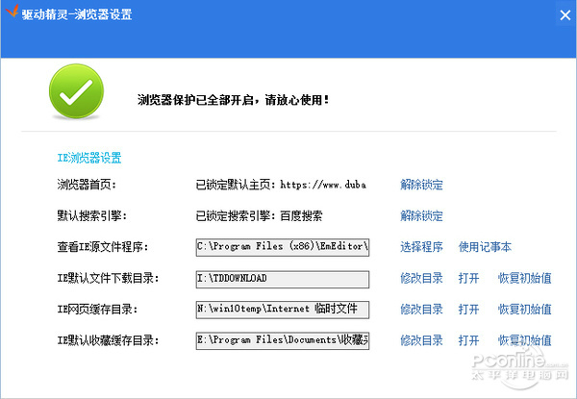Click the 查看IE源文件程序 label
Image resolution: width=577 pixels, height=399 pixels.
tap(103, 247)
